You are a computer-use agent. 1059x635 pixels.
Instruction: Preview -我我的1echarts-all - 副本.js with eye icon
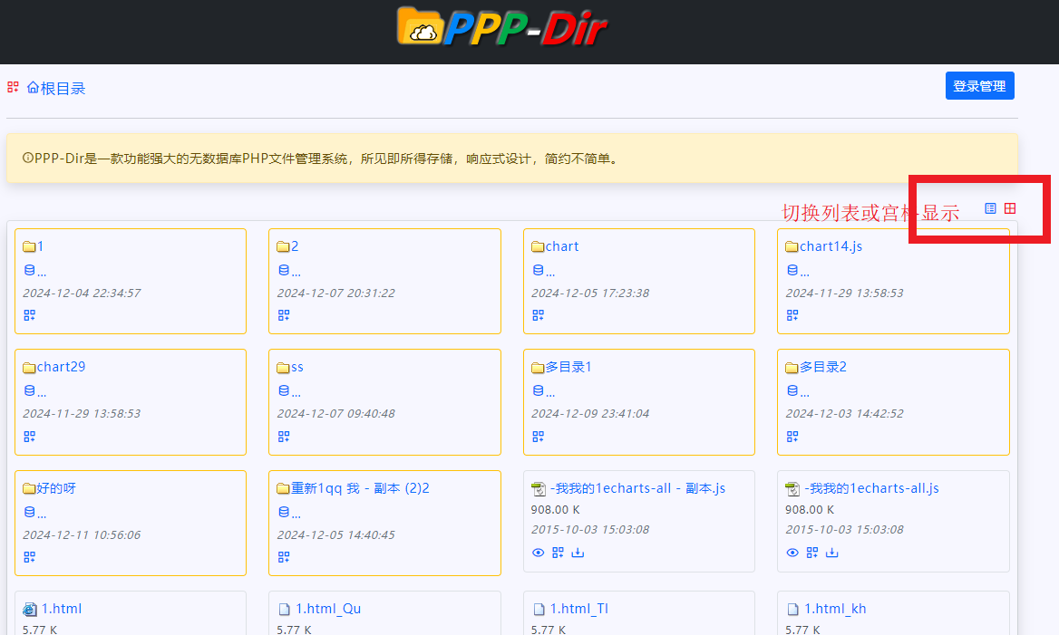[538, 553]
